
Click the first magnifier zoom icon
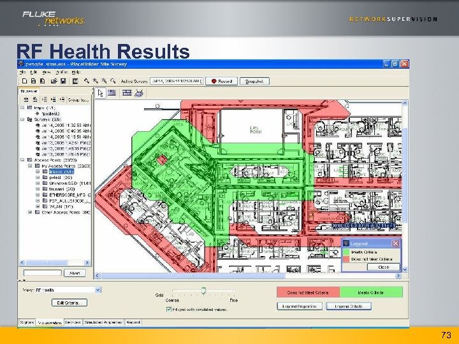(x=87, y=81)
